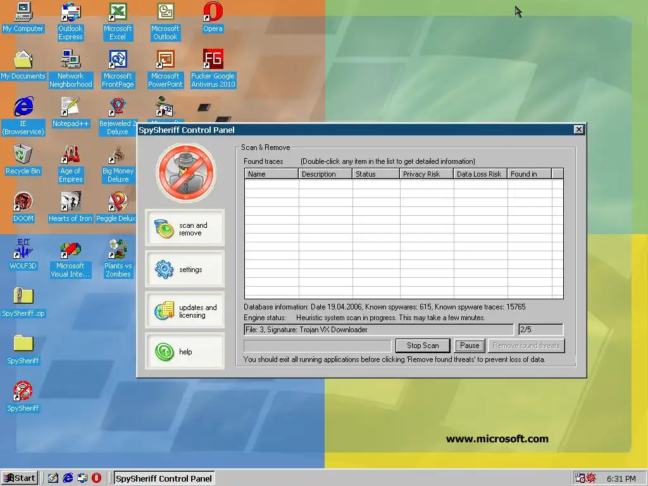Launch Internet Explorer from quick launch
This screenshot has width=648, height=486.
pos(68,478)
